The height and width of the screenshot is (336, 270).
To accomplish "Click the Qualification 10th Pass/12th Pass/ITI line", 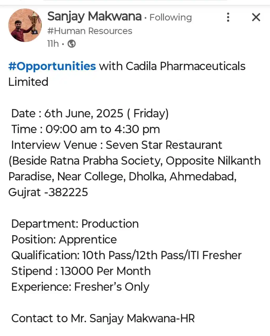I will (x=126, y=255).
